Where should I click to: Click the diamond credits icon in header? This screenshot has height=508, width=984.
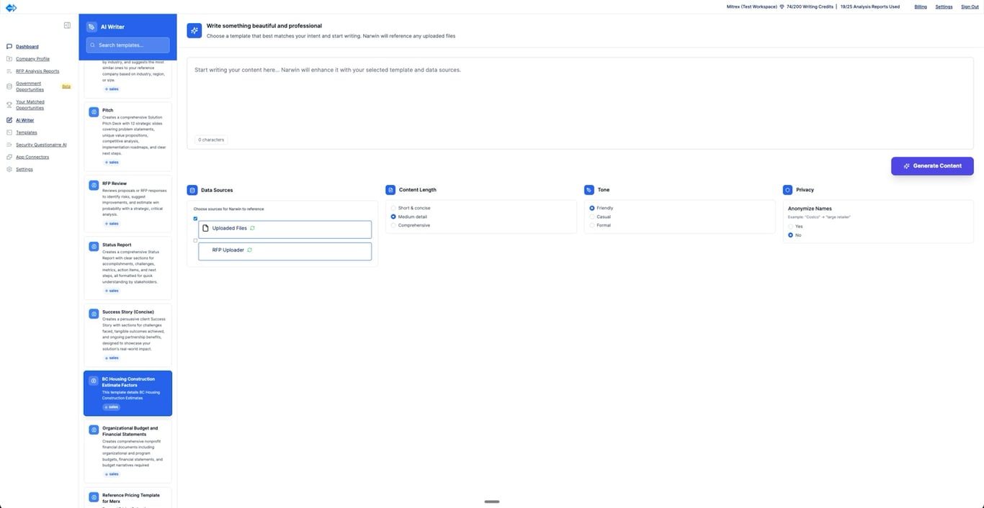tap(782, 6)
